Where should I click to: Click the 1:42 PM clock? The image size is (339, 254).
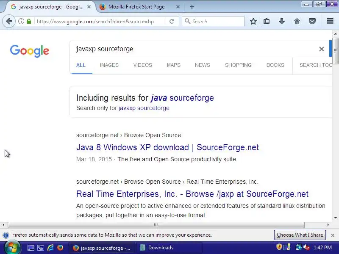322,248
